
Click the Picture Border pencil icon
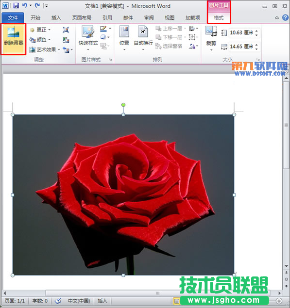103,29
